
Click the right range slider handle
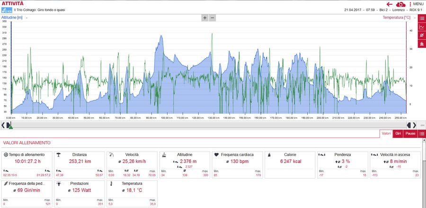(x=409, y=125)
